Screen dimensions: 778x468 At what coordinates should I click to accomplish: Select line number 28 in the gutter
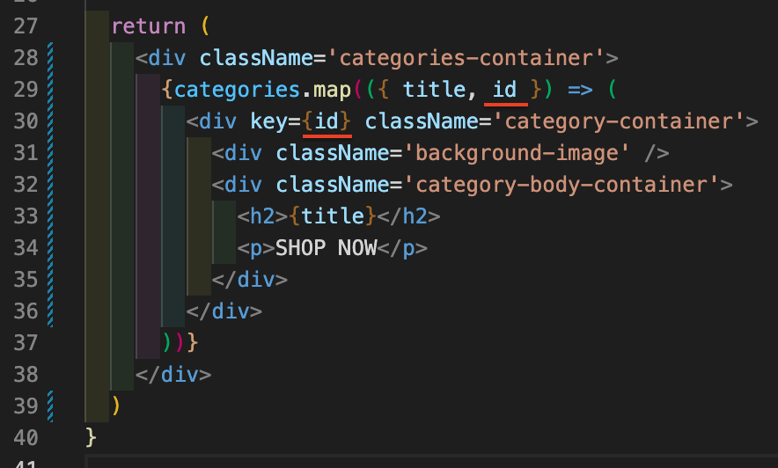coord(26,58)
